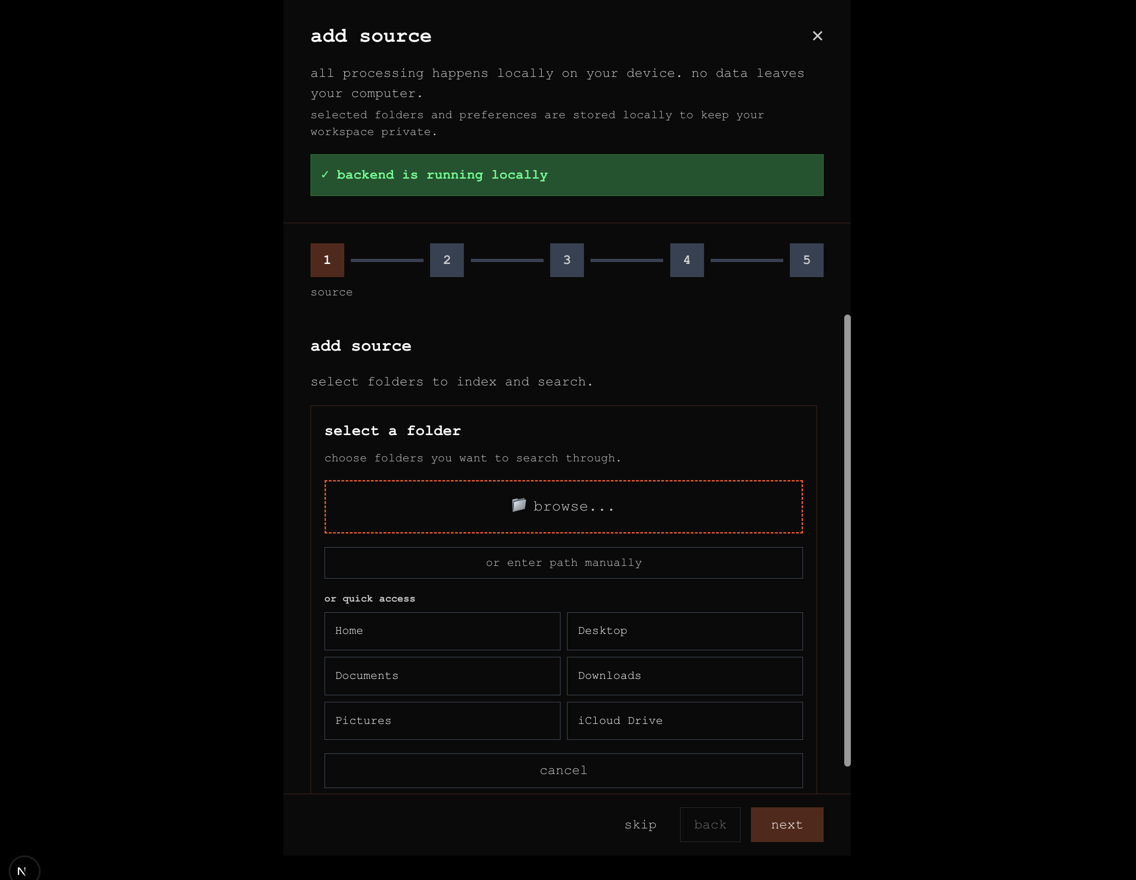Open the Home quick access folder

(442, 631)
